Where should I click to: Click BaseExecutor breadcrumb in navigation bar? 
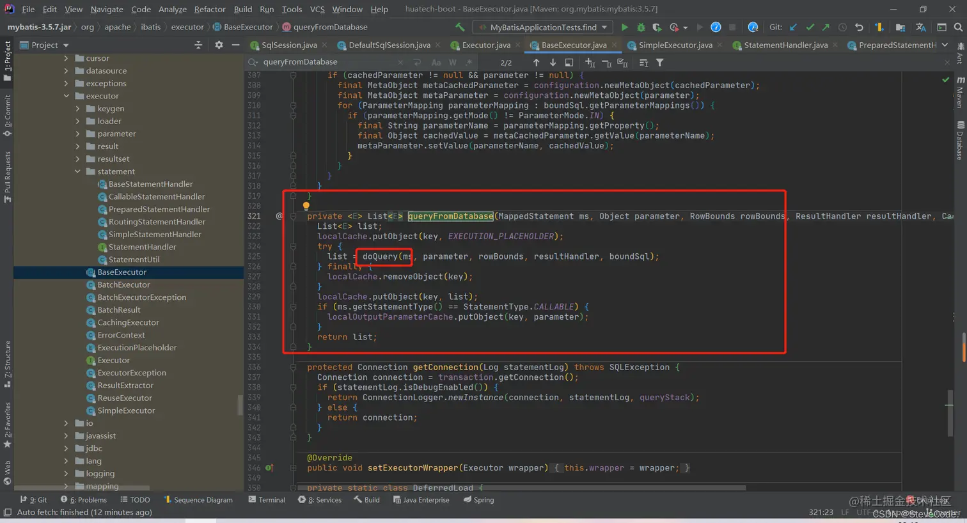point(242,27)
